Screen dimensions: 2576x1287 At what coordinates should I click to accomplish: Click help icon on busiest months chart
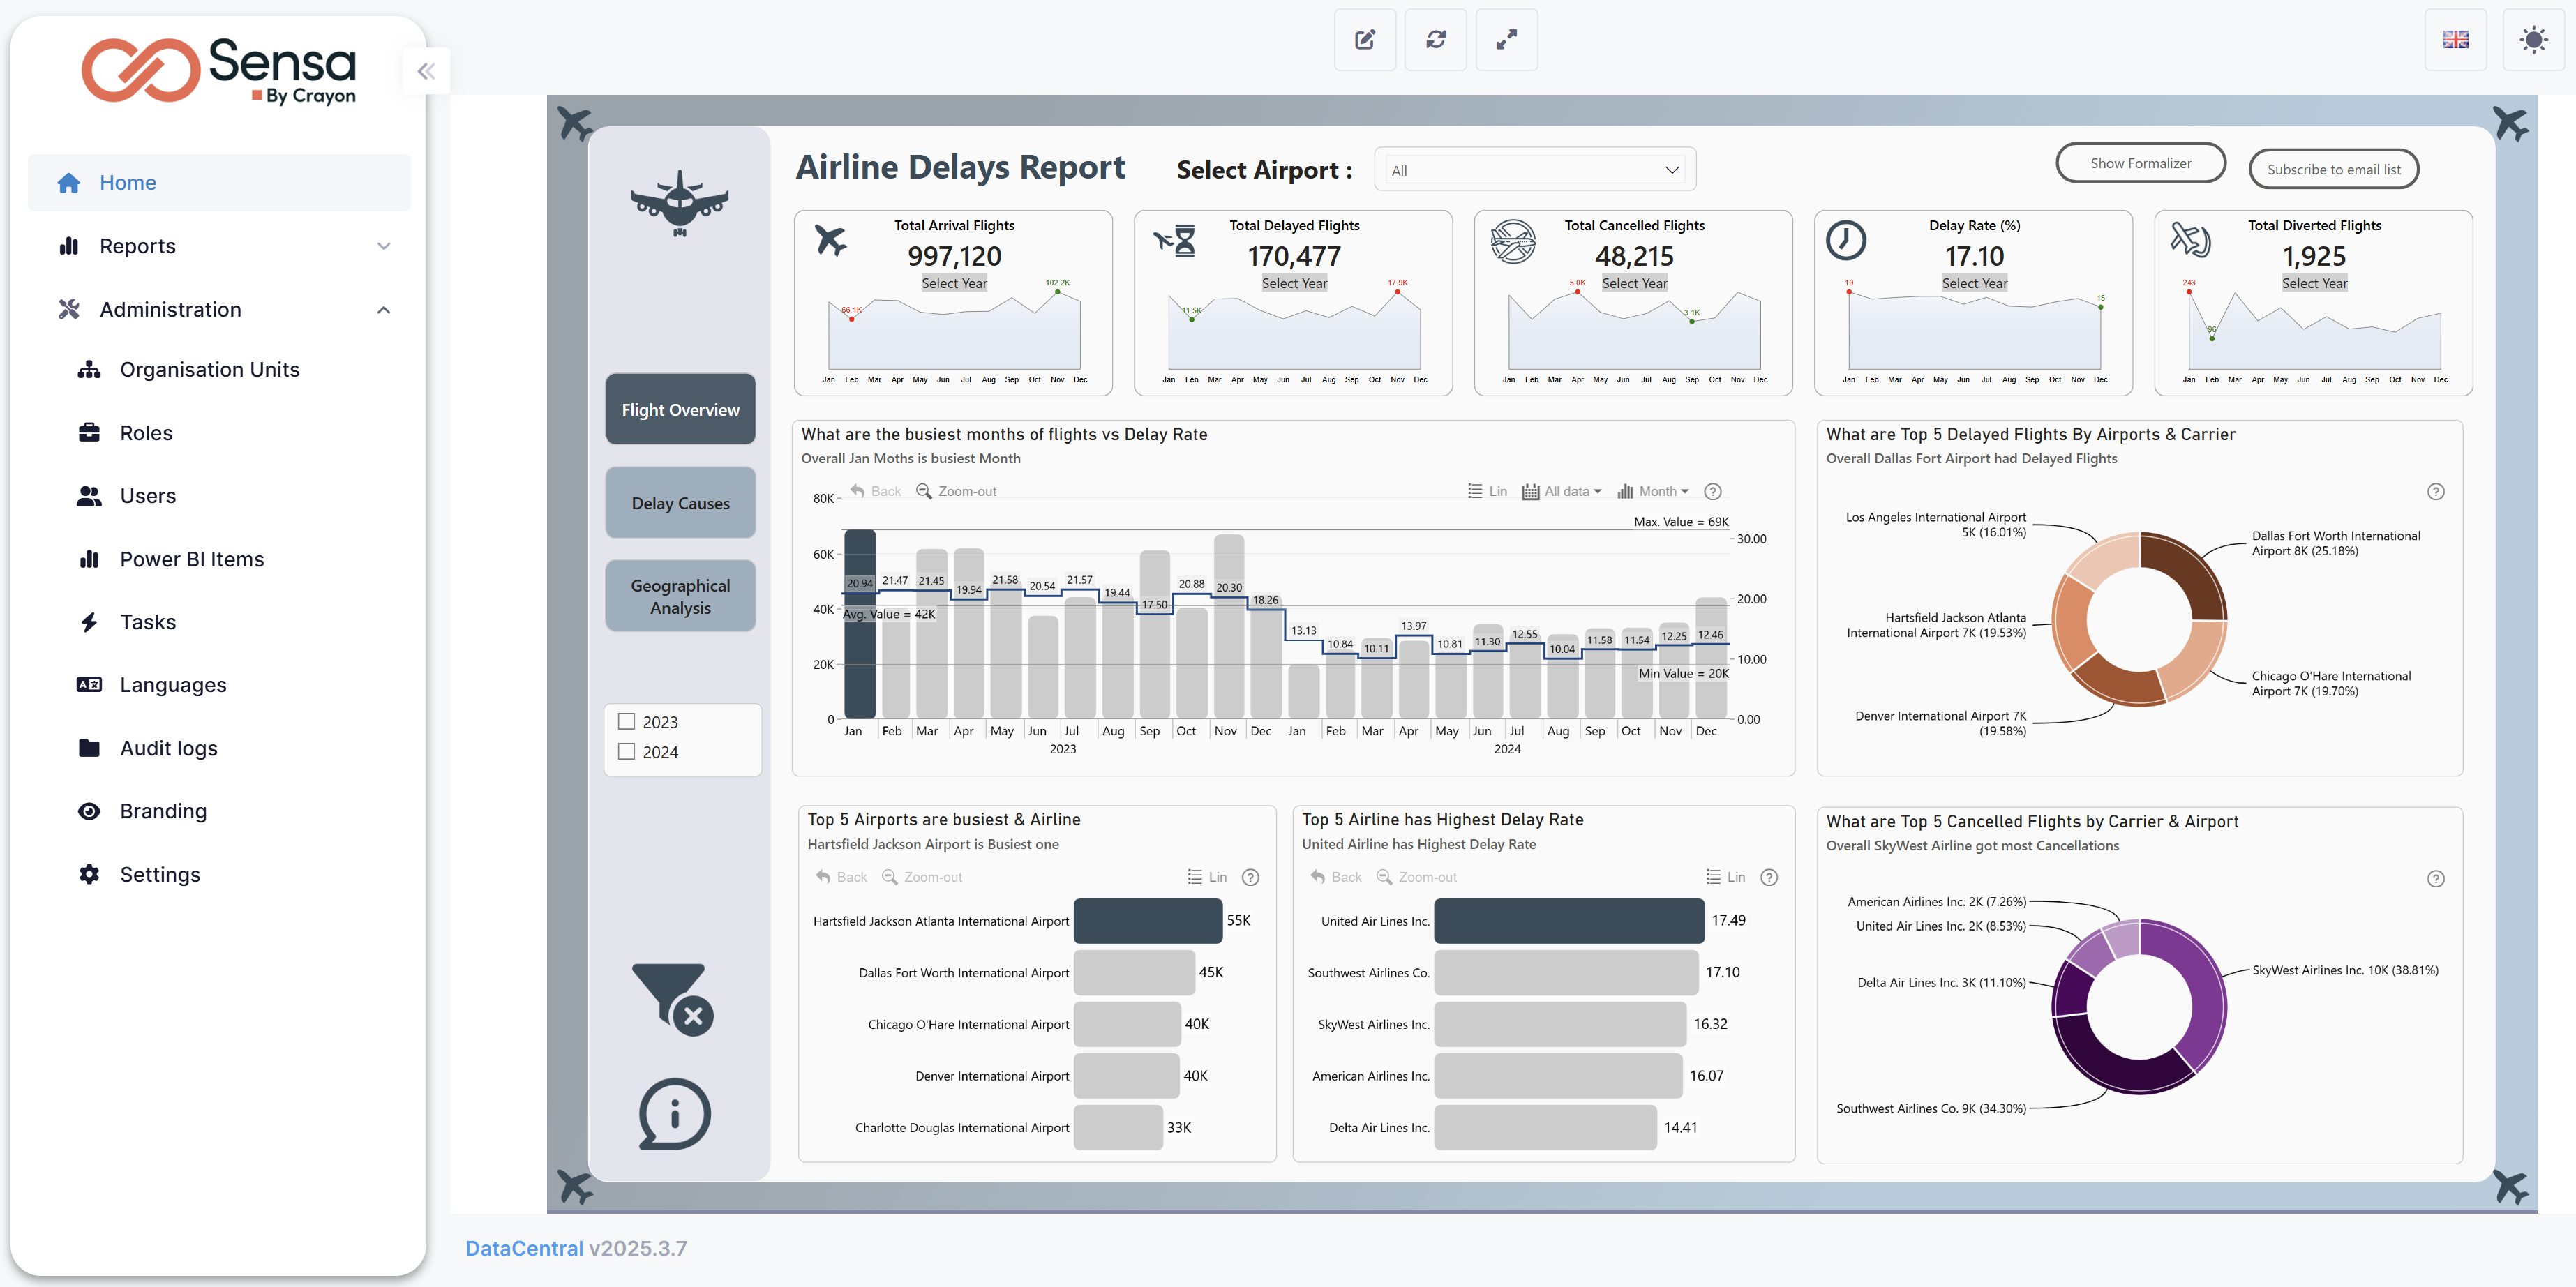1712,491
